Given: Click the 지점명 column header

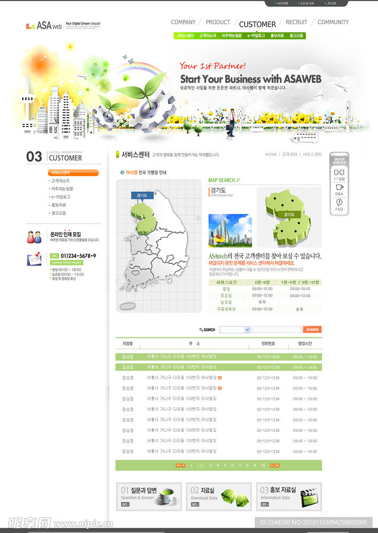Looking at the screenshot, I should (x=128, y=344).
